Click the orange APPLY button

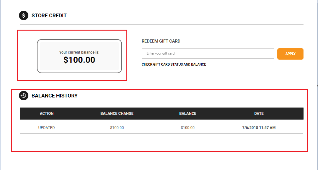tap(290, 54)
